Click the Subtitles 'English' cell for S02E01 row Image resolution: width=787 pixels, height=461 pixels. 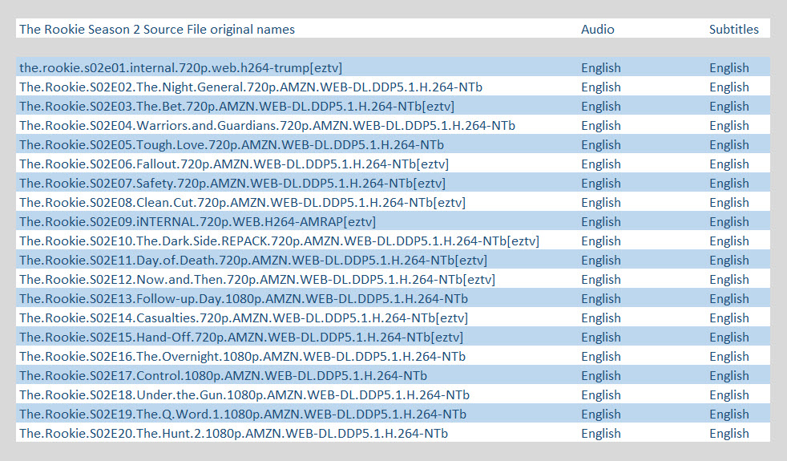[x=728, y=68]
